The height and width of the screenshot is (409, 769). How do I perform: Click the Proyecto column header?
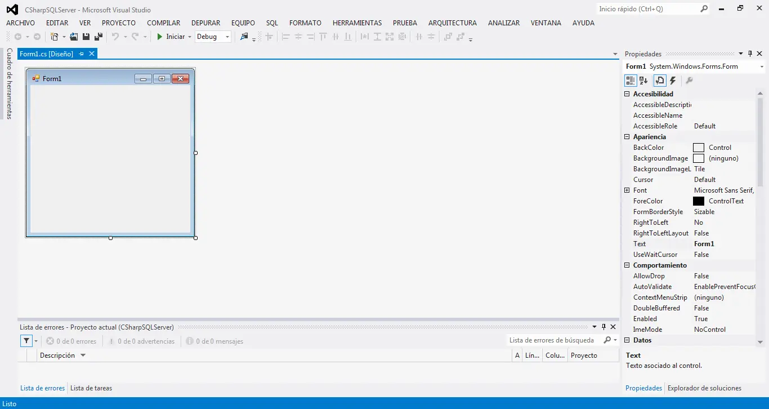(x=593, y=355)
